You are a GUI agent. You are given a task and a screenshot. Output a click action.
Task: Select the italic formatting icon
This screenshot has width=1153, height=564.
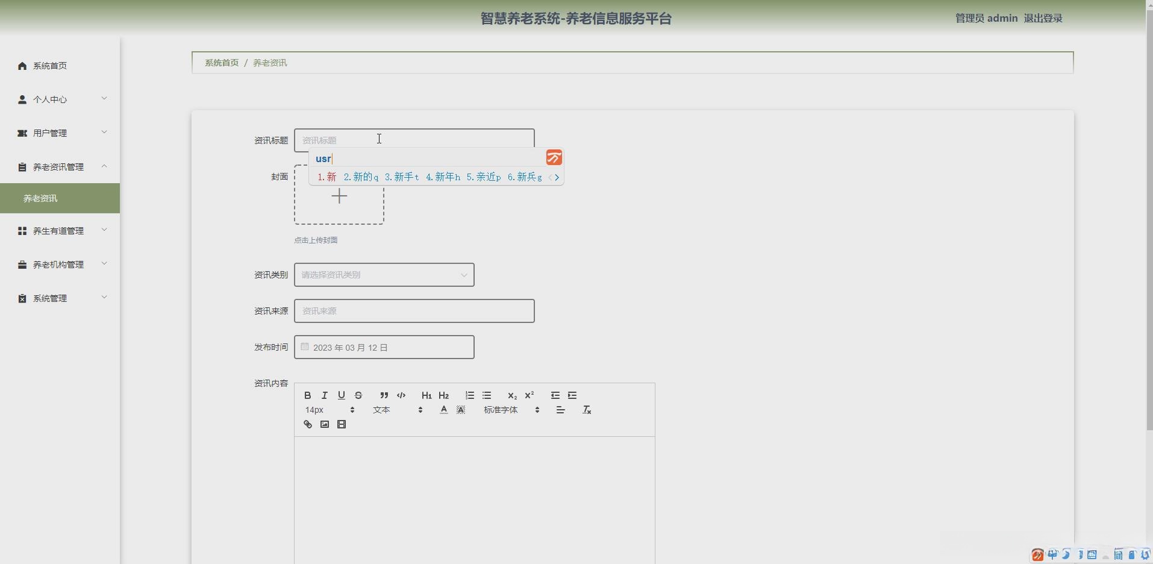324,395
